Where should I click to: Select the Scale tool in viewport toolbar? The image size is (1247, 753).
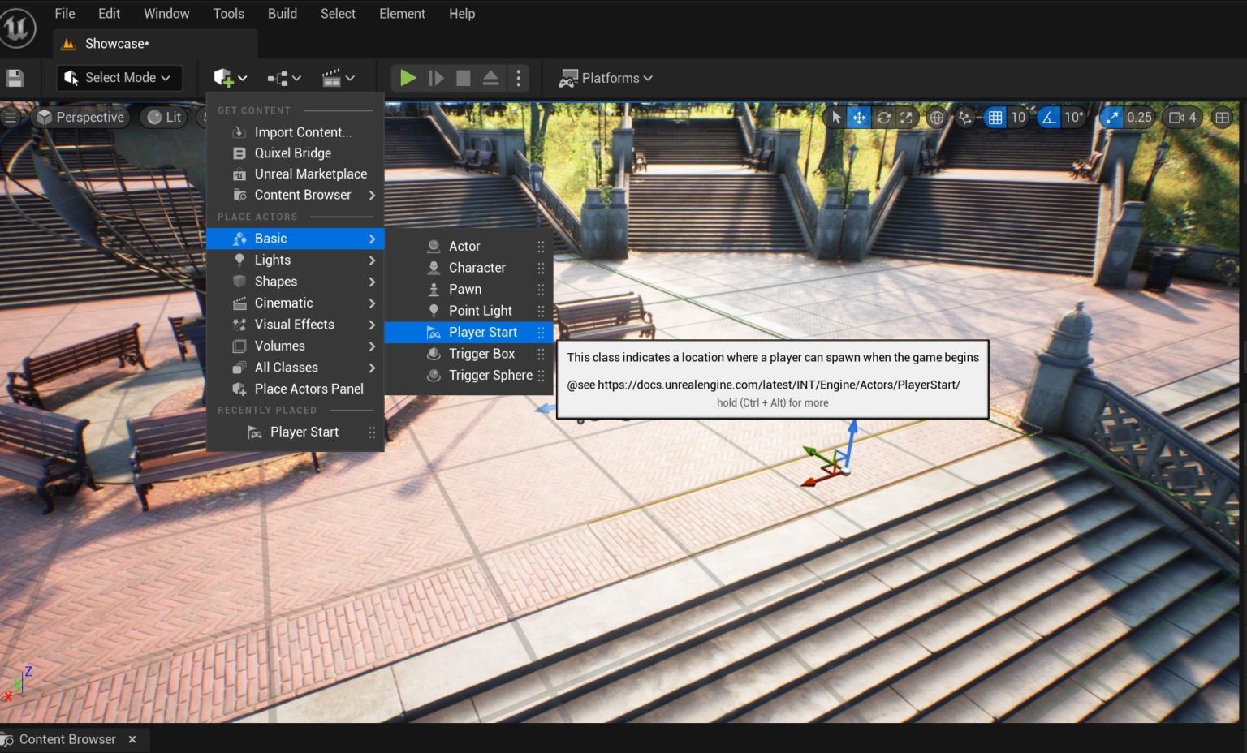pyautogui.click(x=906, y=117)
